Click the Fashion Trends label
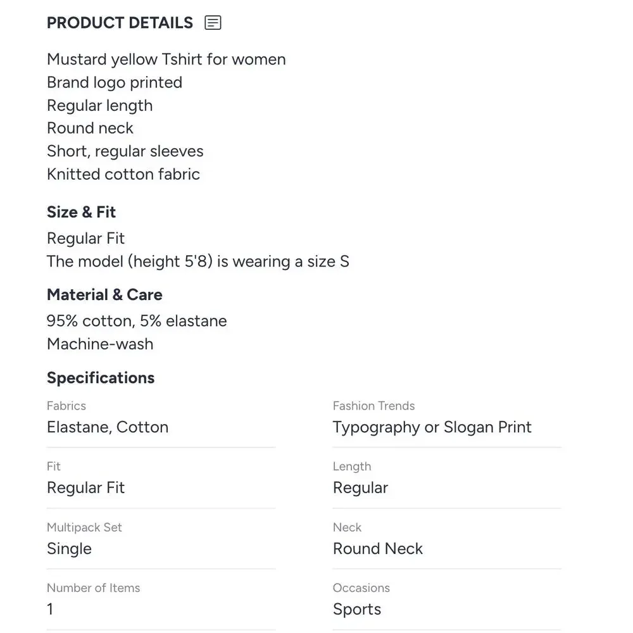The image size is (633, 633). click(x=373, y=406)
